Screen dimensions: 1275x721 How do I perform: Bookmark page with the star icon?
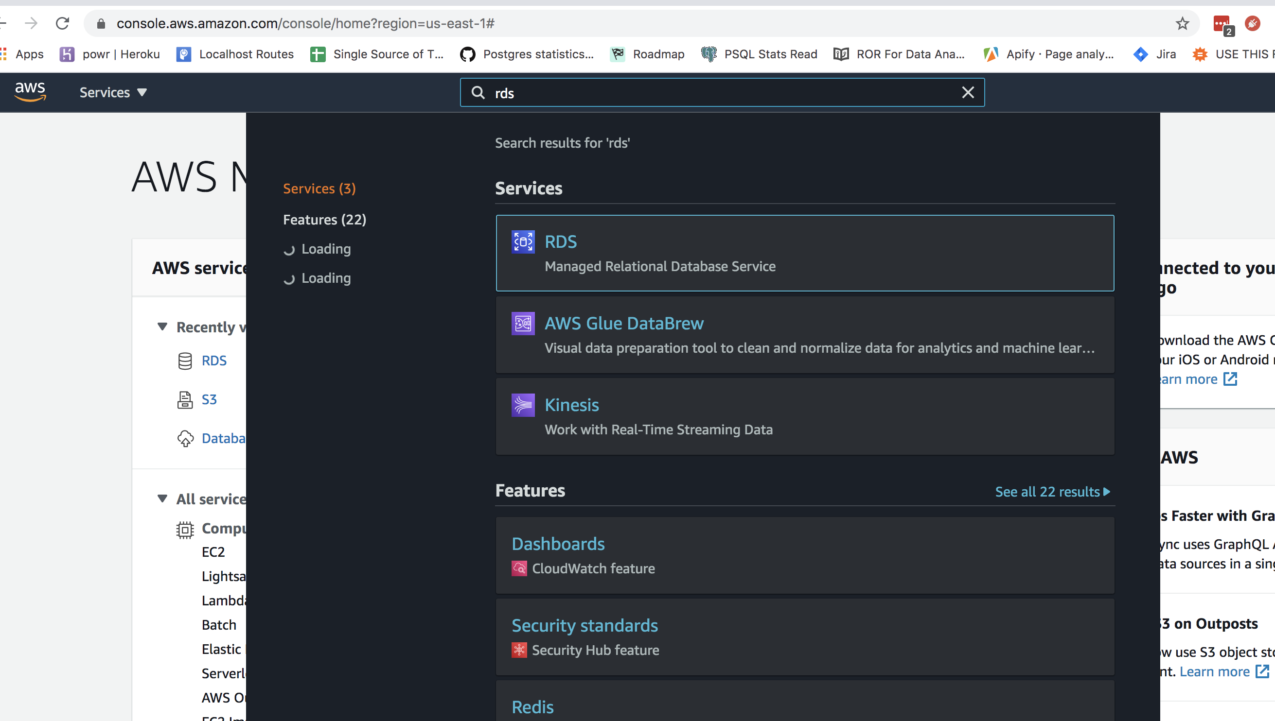point(1182,23)
